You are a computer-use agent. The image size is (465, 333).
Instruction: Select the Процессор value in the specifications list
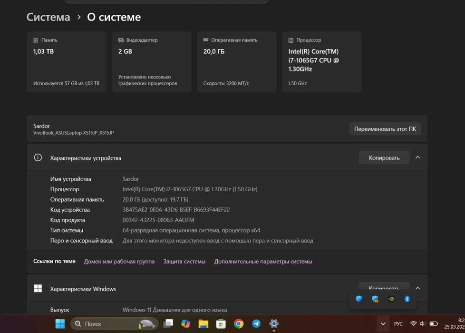tap(190, 189)
